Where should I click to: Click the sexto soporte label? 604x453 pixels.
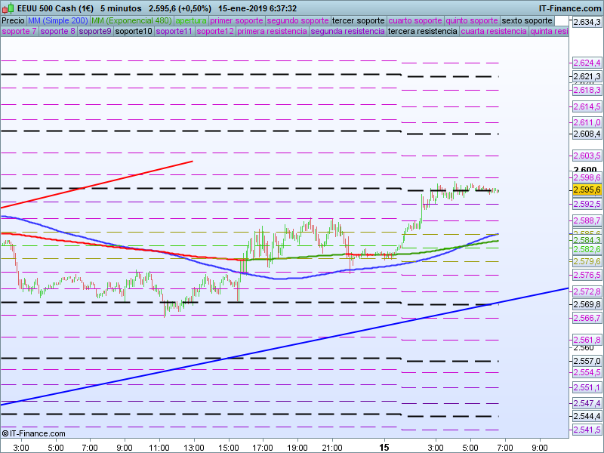(x=526, y=20)
